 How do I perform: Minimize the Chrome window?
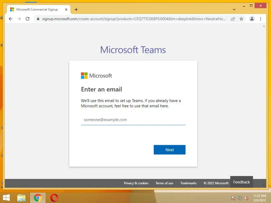point(244,6)
